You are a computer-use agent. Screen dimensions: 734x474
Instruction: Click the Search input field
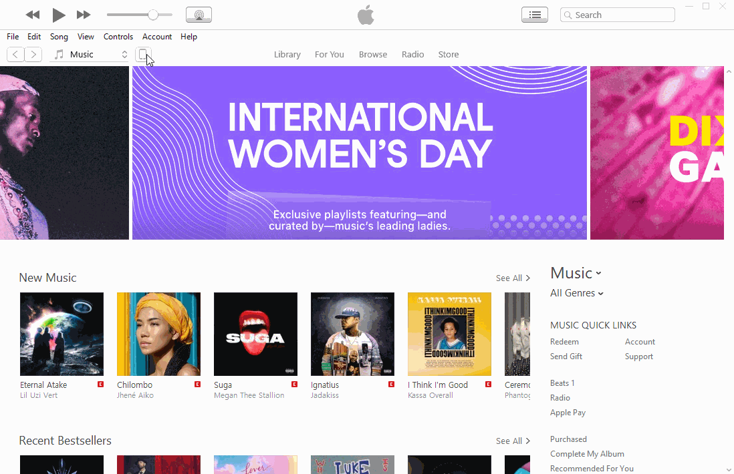pyautogui.click(x=618, y=15)
